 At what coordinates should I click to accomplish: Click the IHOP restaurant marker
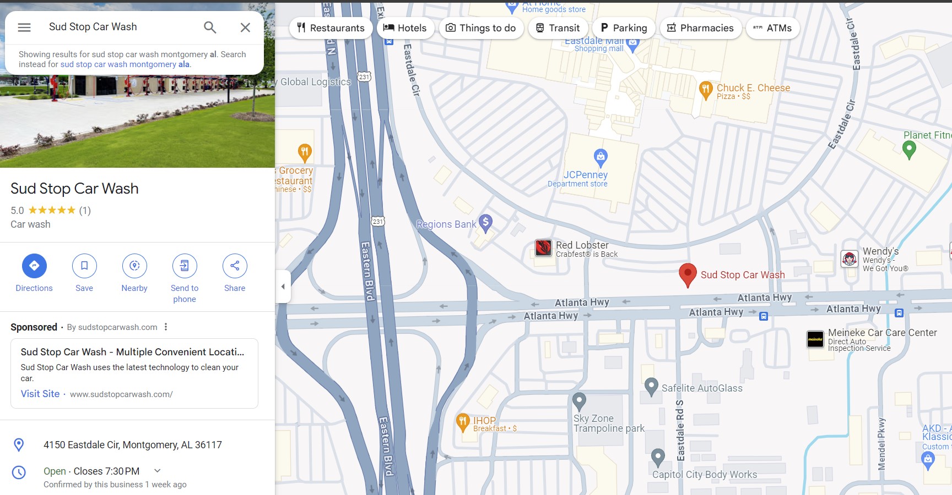(x=463, y=422)
